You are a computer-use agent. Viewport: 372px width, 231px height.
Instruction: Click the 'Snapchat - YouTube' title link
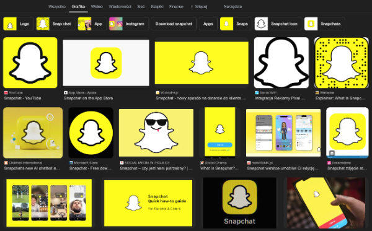coord(22,98)
